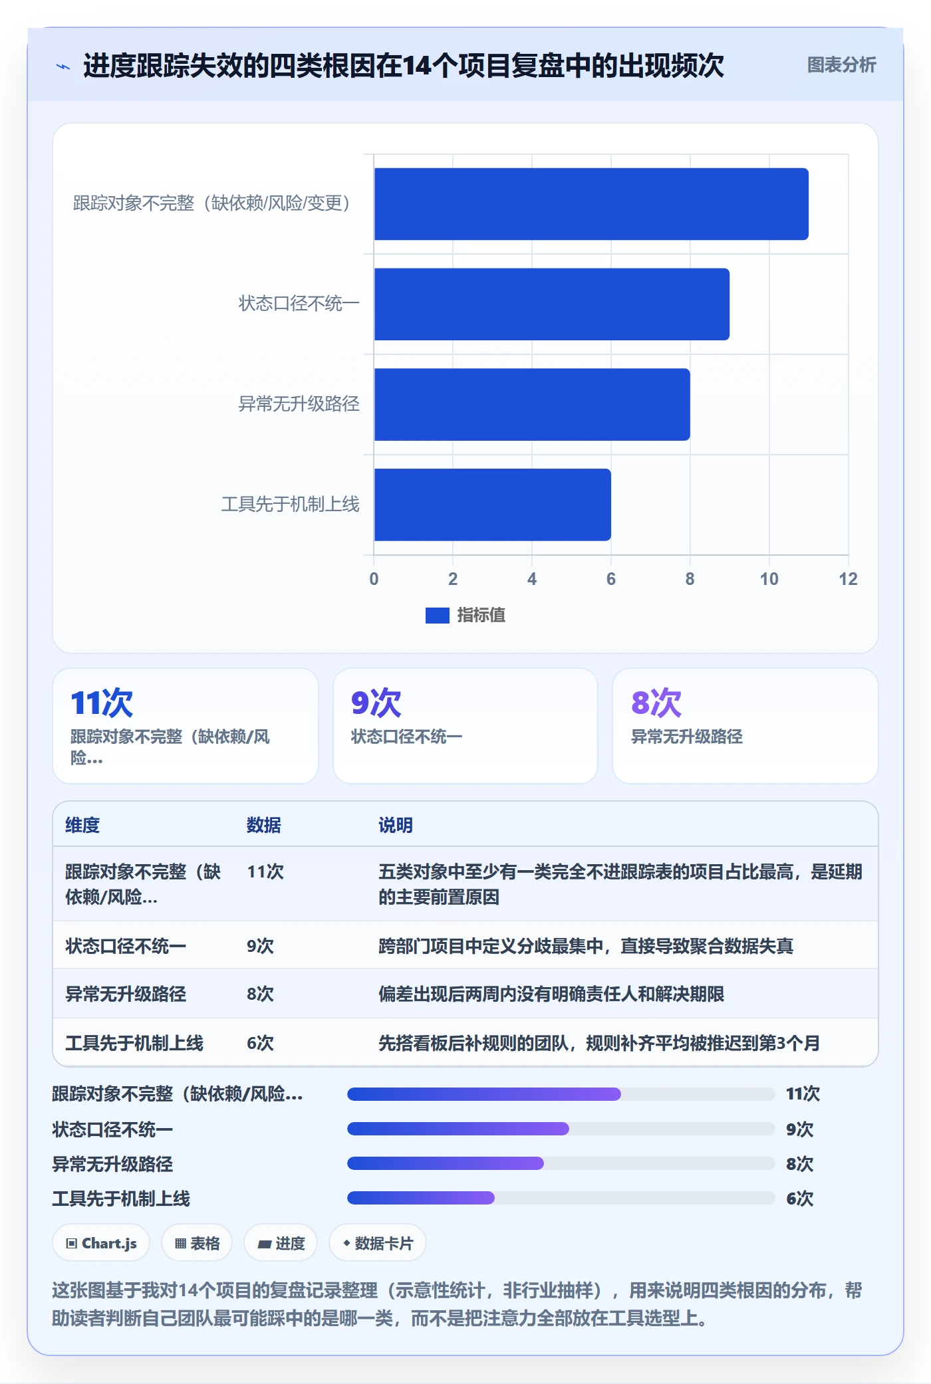Click the 跨部门项目 explanation cell
This screenshot has height=1384, width=931.
pos(586,946)
